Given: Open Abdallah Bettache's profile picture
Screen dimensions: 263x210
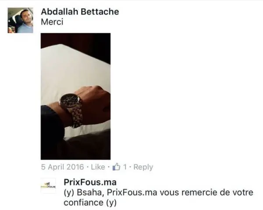Looking at the screenshot, I should pyautogui.click(x=20, y=20).
